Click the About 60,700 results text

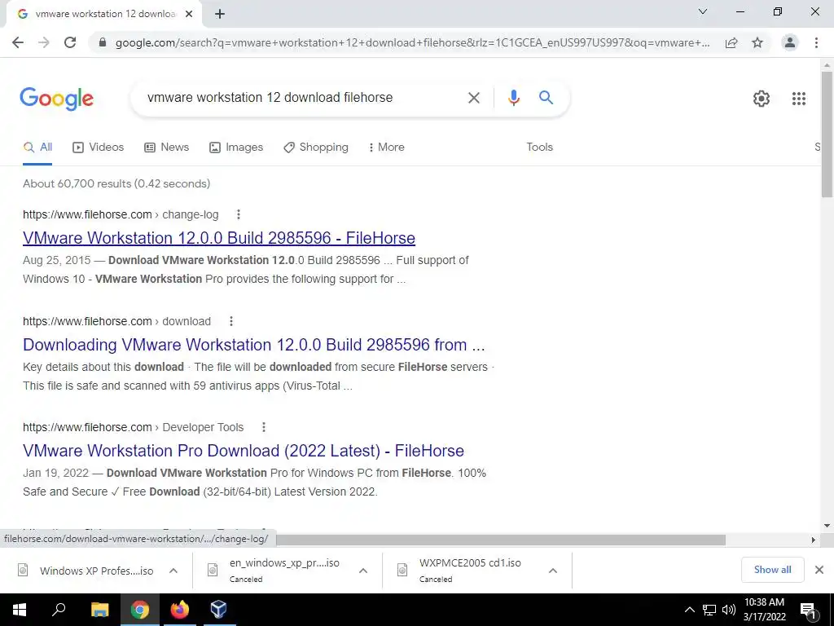[116, 183]
